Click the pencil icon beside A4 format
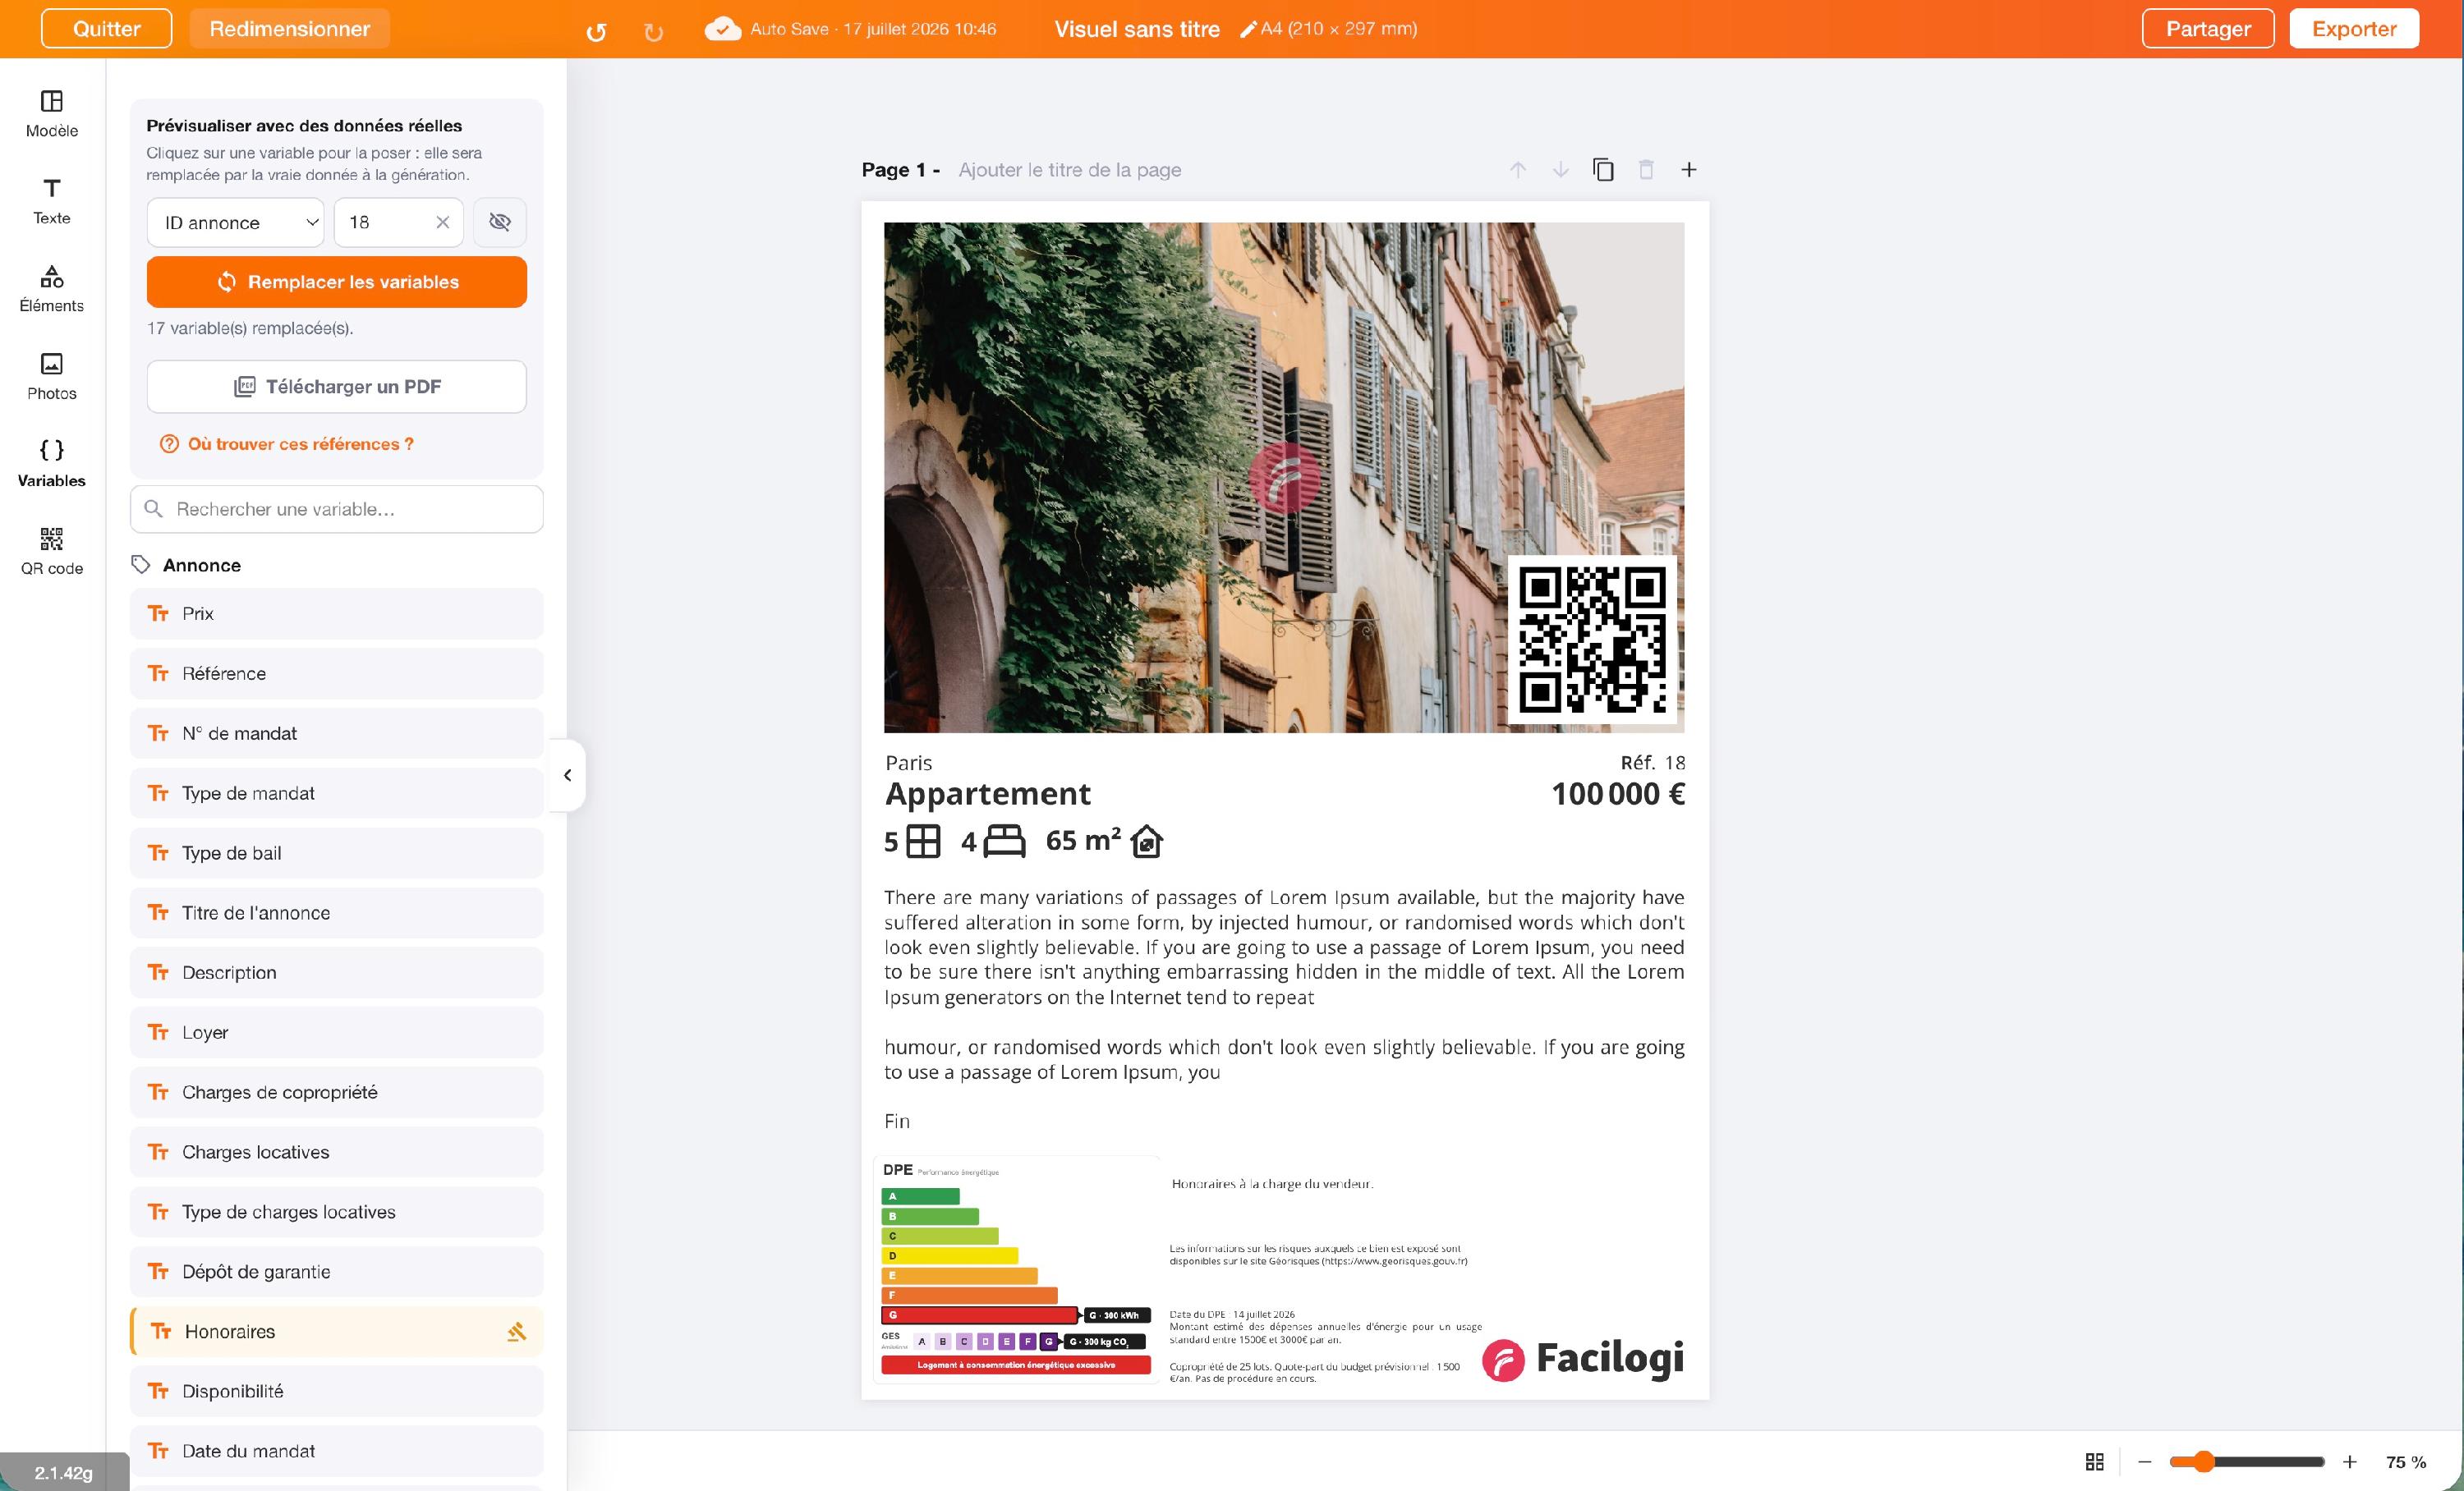Image resolution: width=2464 pixels, height=1491 pixels. click(x=1248, y=29)
